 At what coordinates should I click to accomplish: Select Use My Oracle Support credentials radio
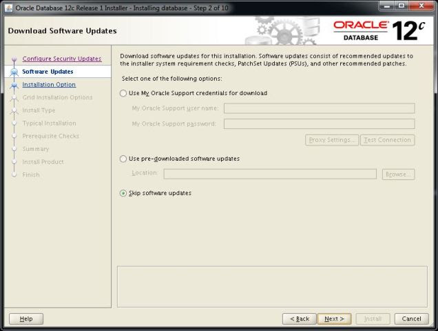(x=123, y=93)
